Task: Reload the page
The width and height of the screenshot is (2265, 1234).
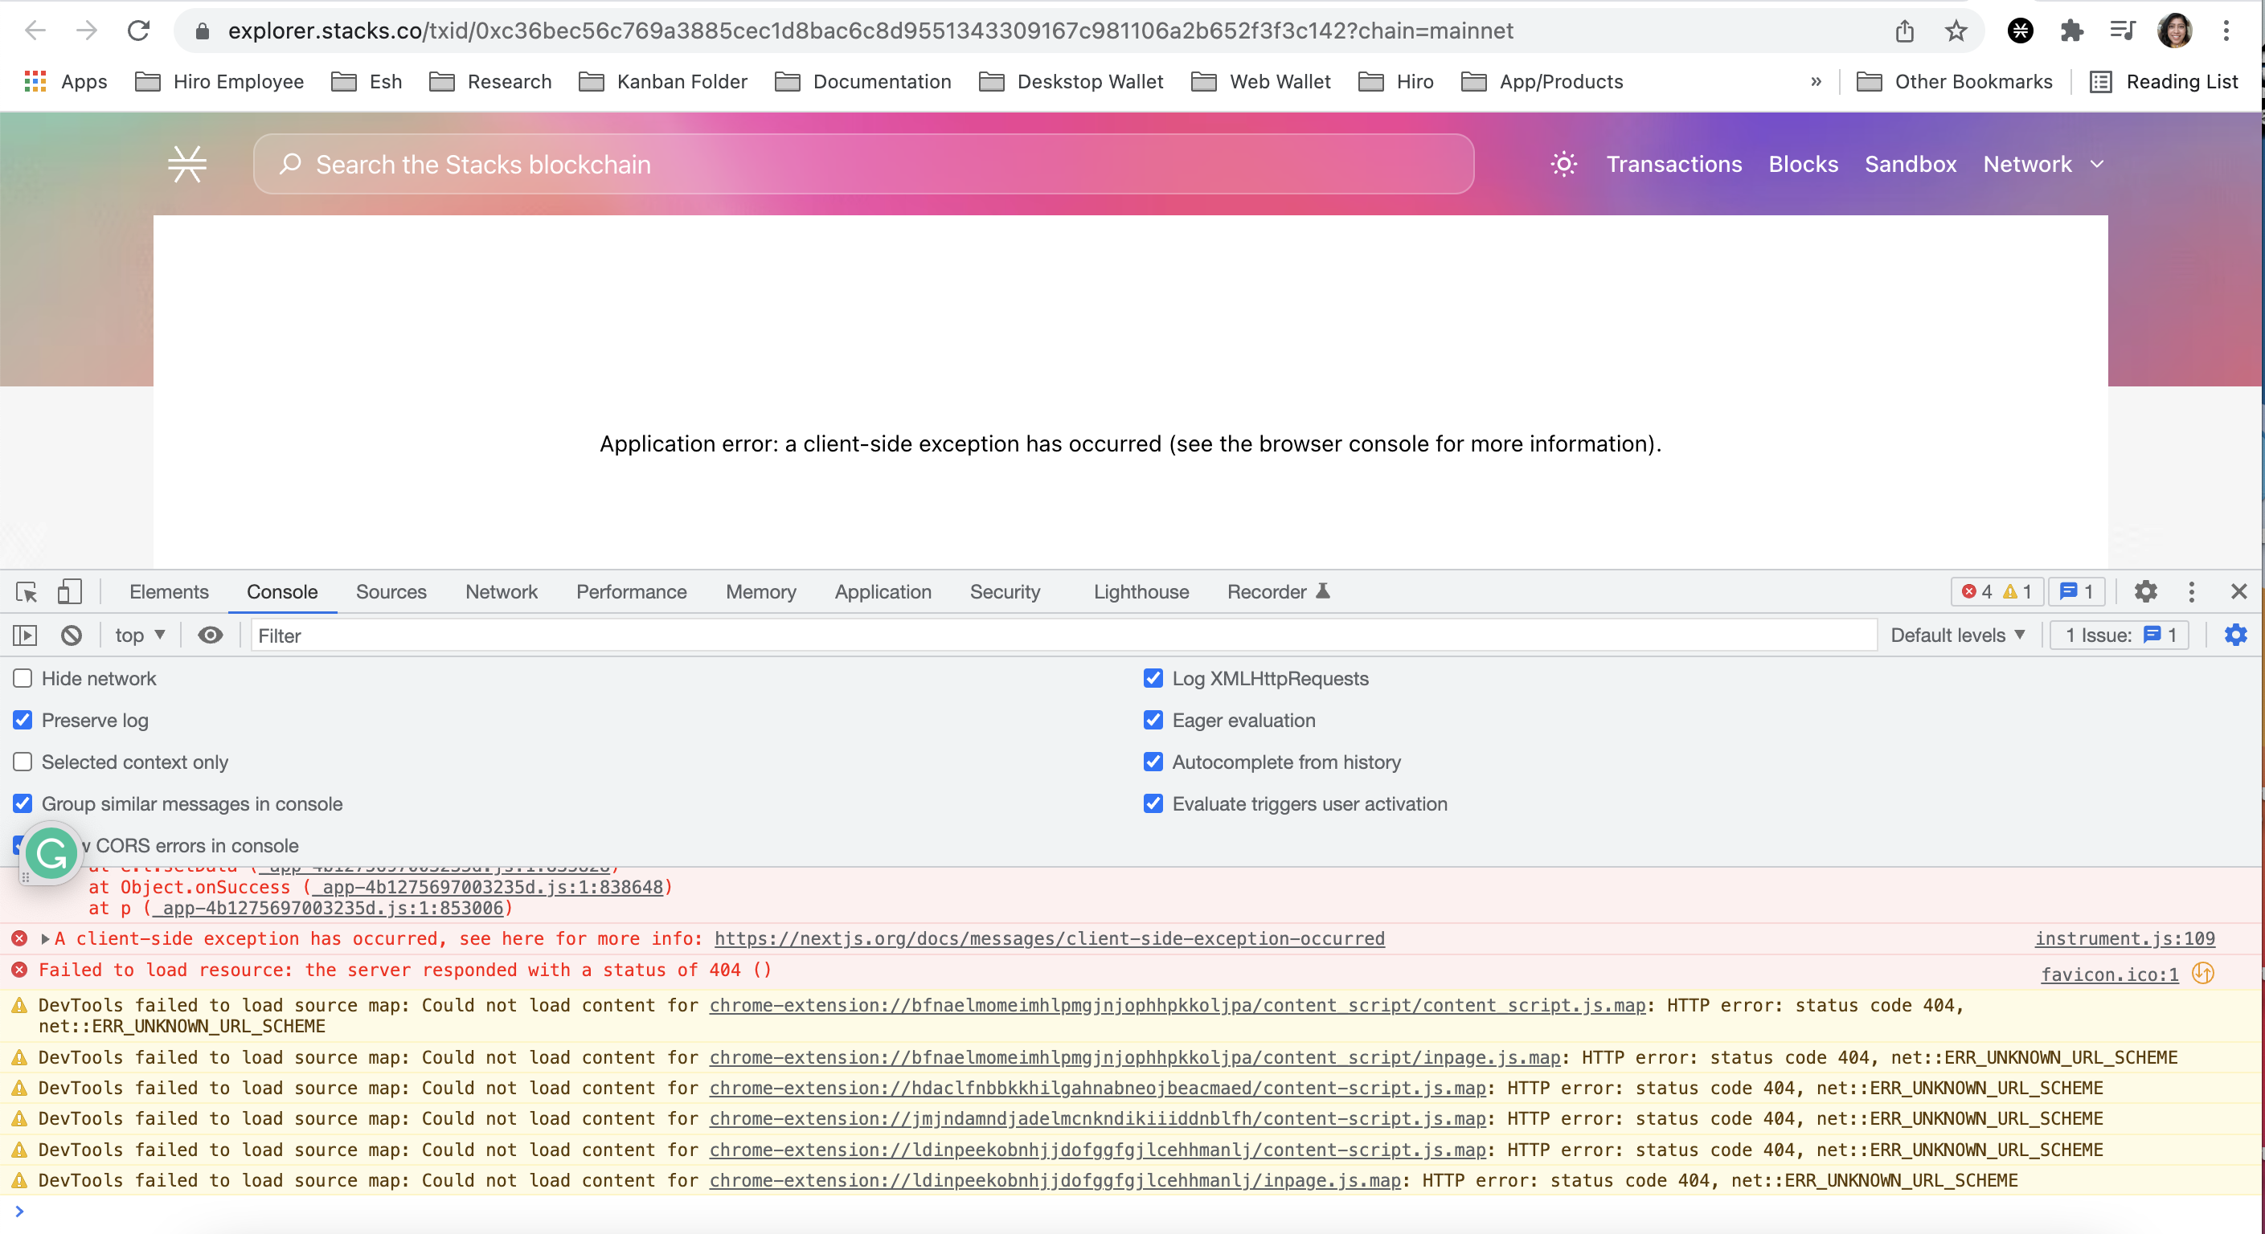Action: click(139, 31)
